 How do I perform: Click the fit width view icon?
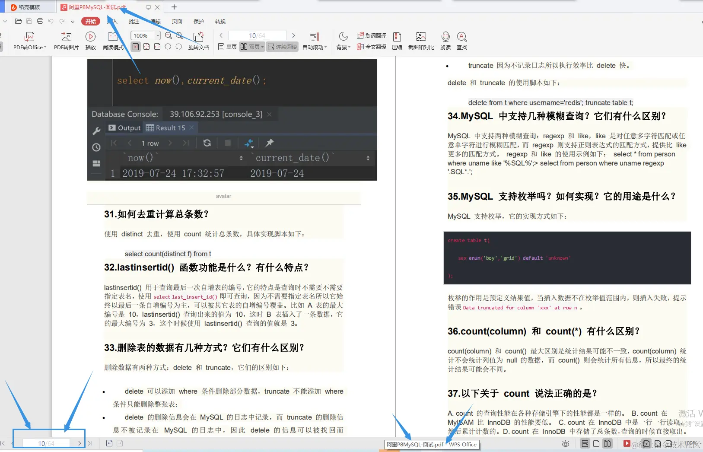point(157,47)
